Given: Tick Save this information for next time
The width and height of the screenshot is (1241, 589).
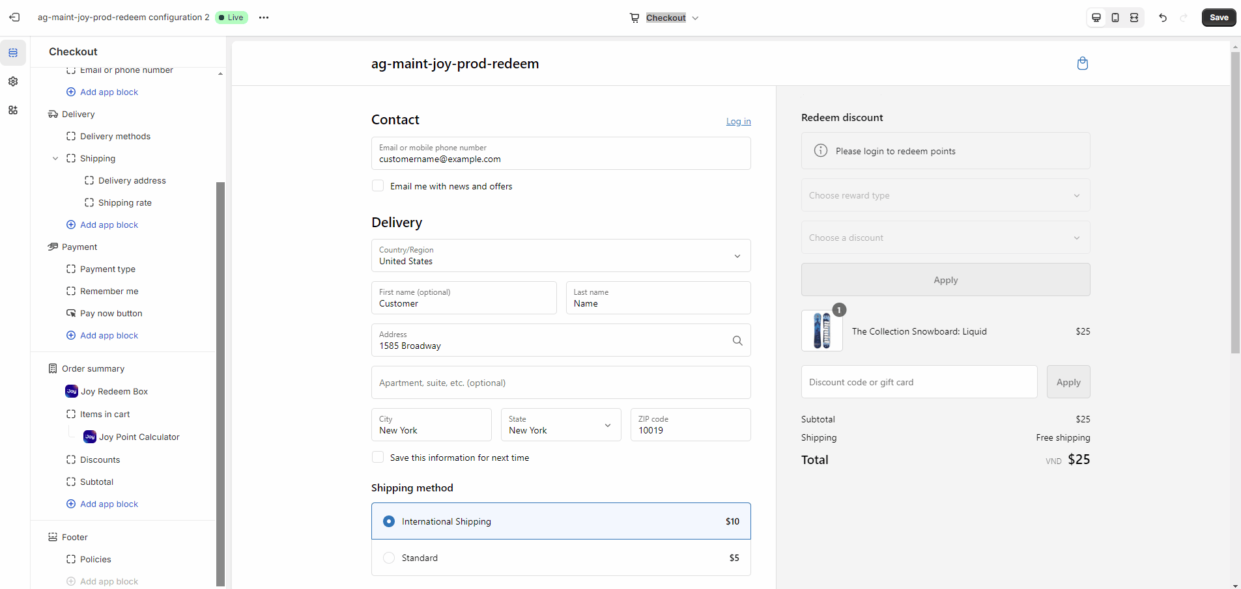Looking at the screenshot, I should pos(378,458).
